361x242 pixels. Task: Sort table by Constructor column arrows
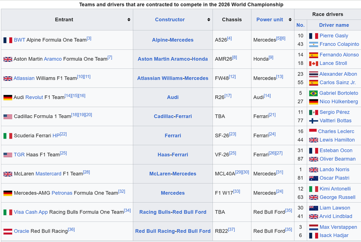[x=208, y=20]
